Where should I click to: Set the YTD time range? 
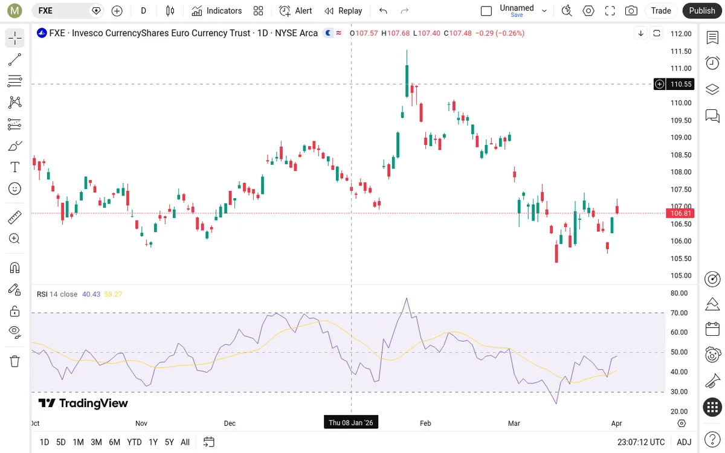click(134, 442)
